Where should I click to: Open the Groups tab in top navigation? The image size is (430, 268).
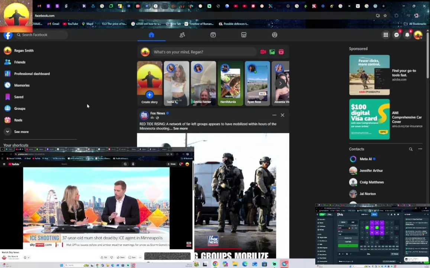[275, 35]
